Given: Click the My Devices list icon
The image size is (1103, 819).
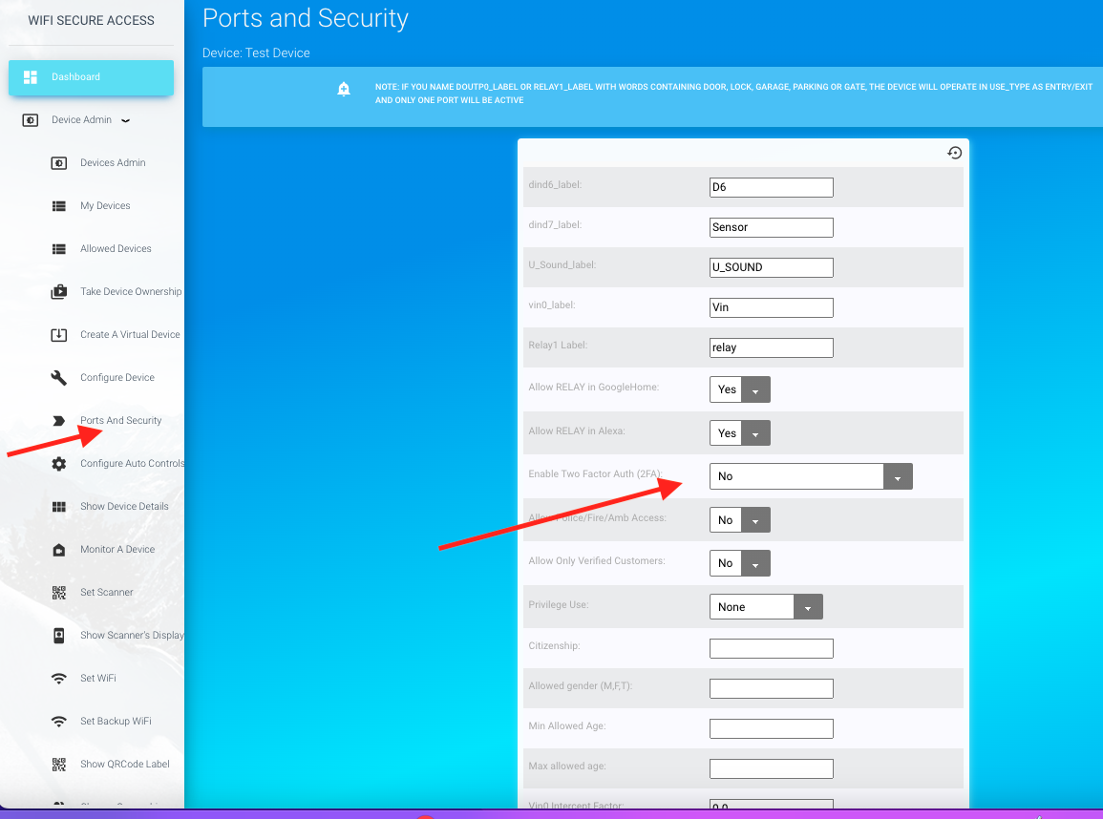Looking at the screenshot, I should pyautogui.click(x=59, y=206).
